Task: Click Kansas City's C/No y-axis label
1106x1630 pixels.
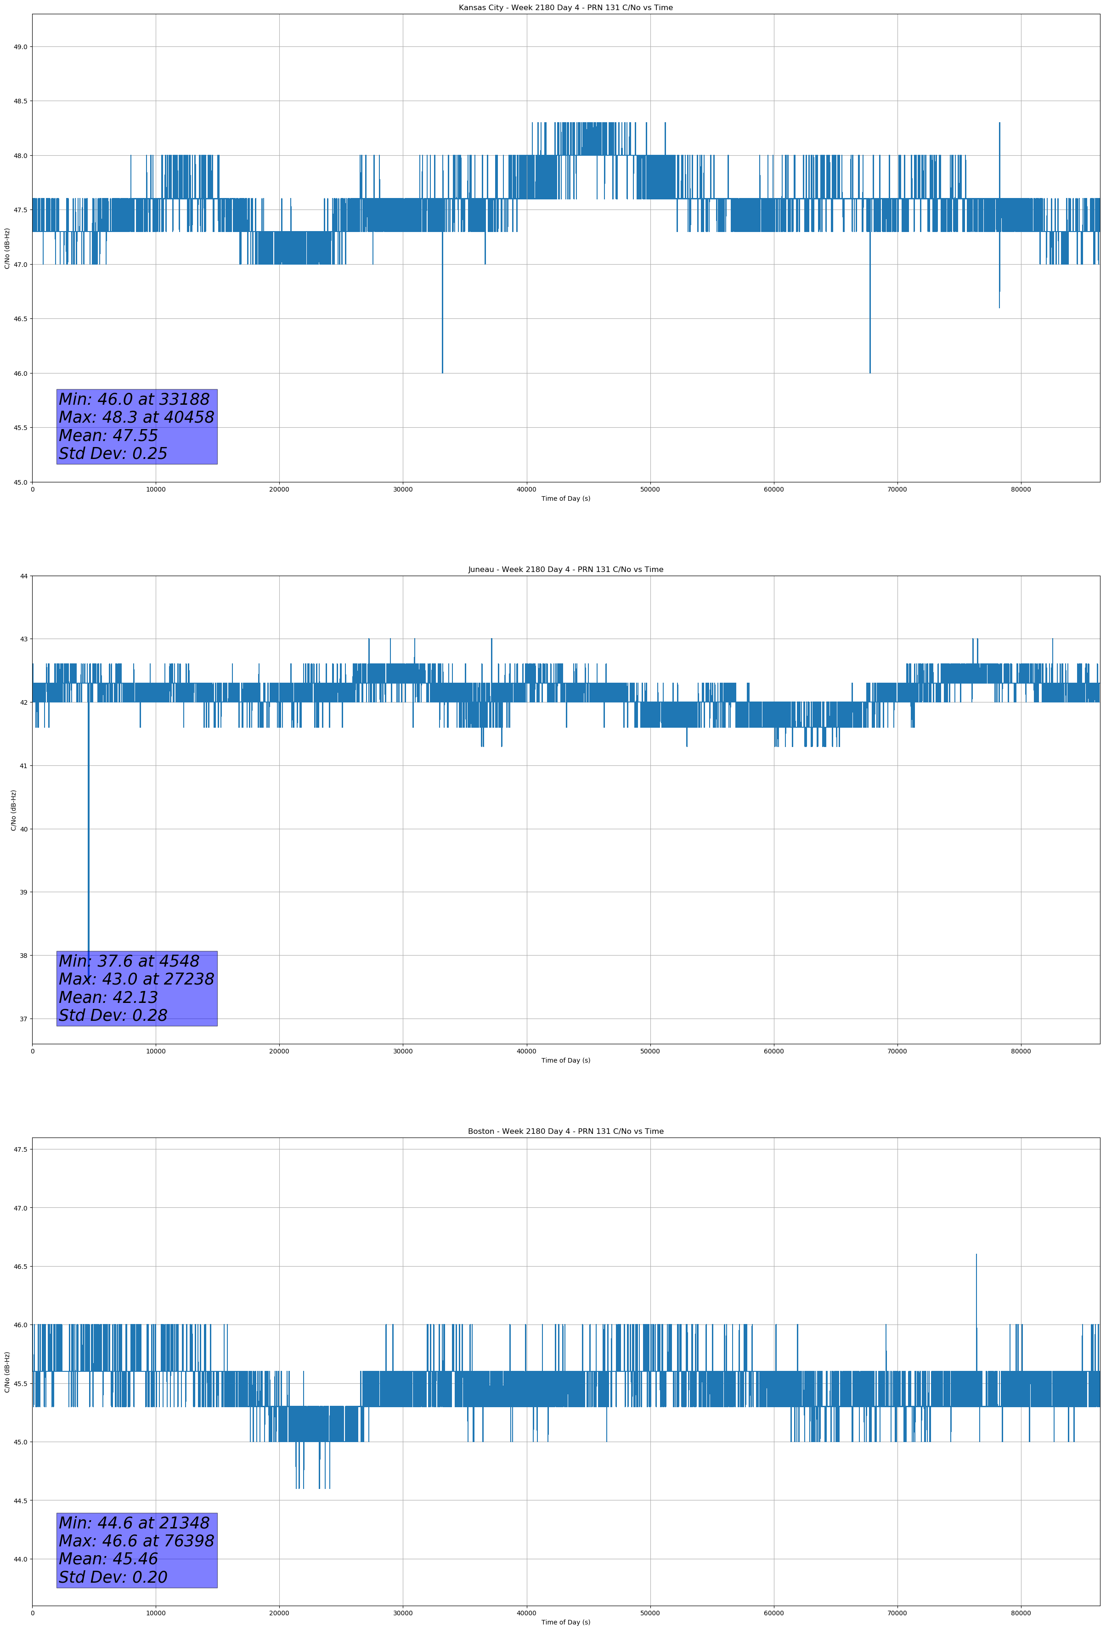Action: click(7, 248)
